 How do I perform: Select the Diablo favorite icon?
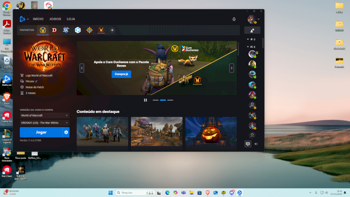(54, 30)
